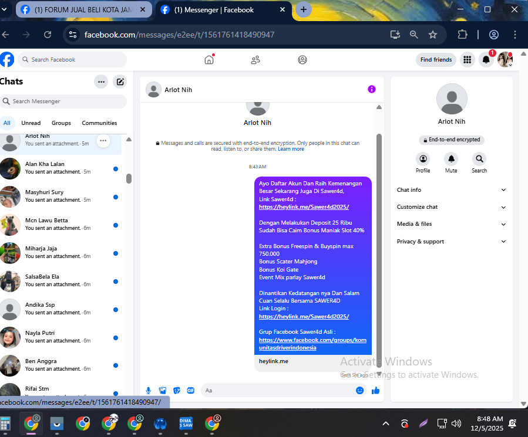The height and width of the screenshot is (437, 528).
Task: Bookmark this page with star icon
Action: tap(433, 35)
